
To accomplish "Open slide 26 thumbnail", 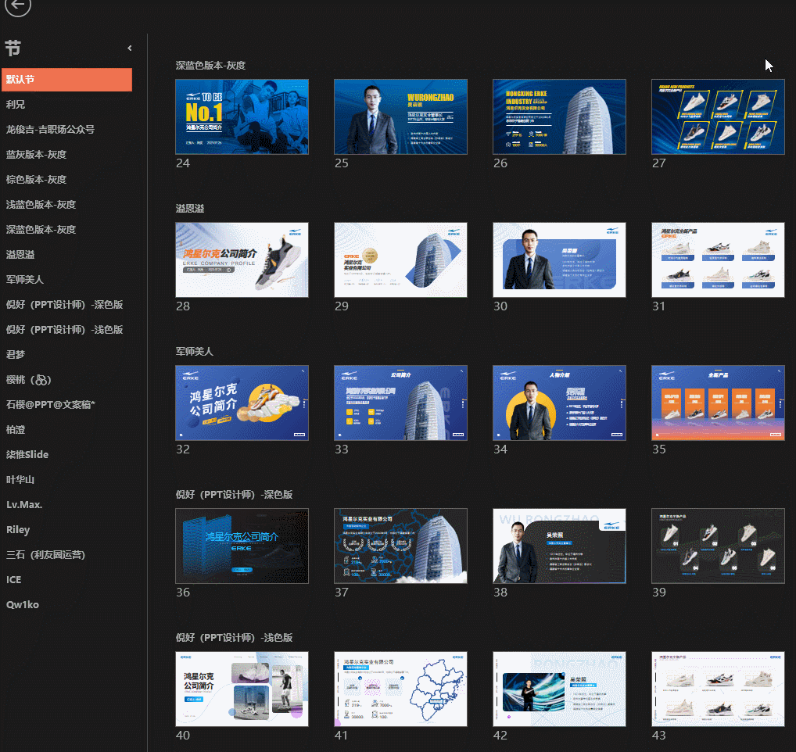I will pos(559,116).
